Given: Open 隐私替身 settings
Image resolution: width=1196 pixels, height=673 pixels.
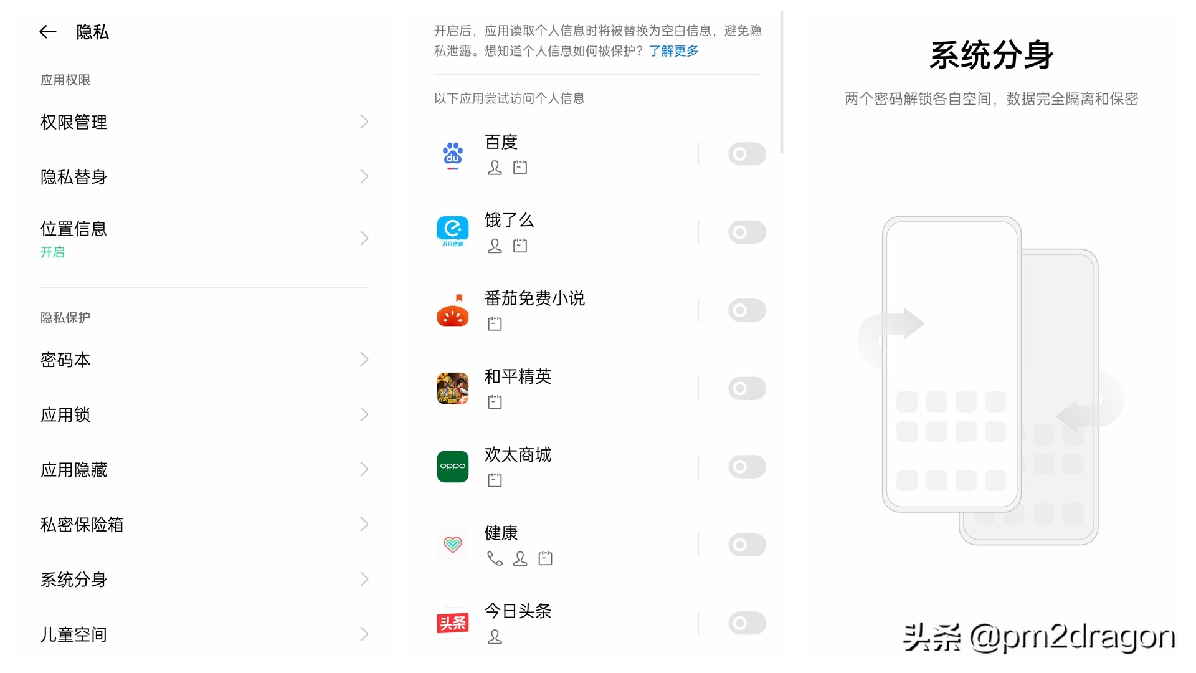Looking at the screenshot, I should (204, 177).
